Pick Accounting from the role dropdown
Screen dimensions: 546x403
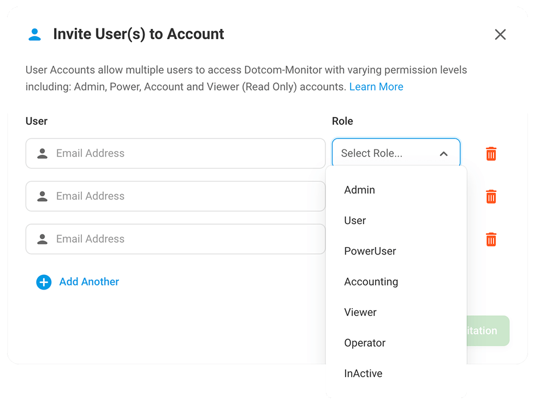[x=371, y=281]
